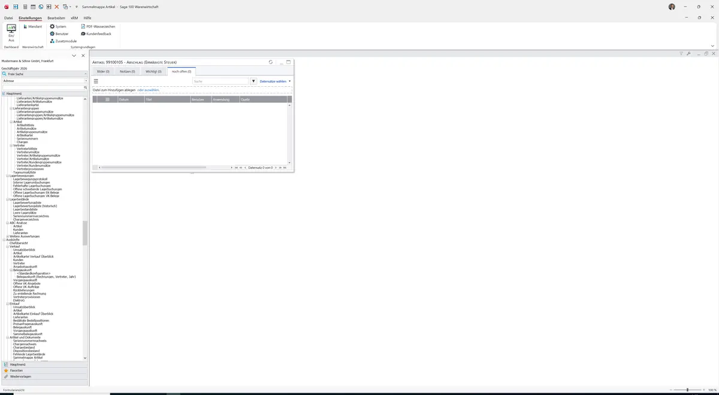The image size is (719, 395).
Task: Switch to the Wichtig! (0) tab
Action: tap(153, 71)
